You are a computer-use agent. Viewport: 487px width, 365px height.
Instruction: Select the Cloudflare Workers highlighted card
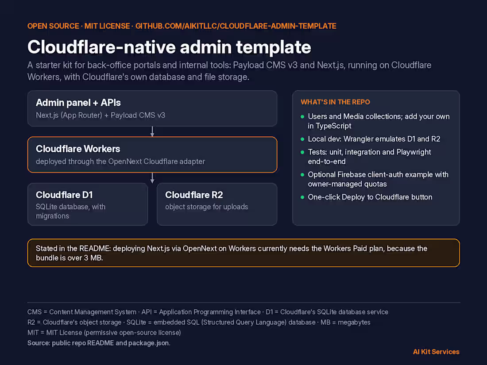pyautogui.click(x=152, y=154)
